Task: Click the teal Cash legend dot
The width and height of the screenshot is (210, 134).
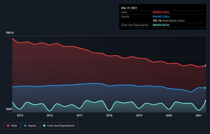Action: [x=44, y=126]
